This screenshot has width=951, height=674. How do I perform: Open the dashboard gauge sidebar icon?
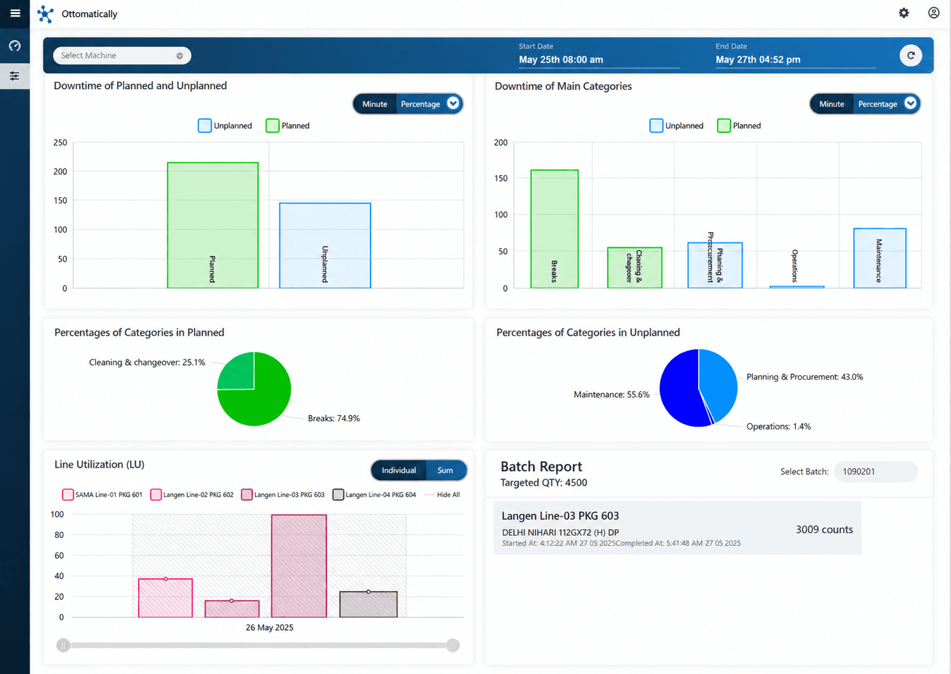point(15,46)
